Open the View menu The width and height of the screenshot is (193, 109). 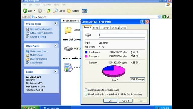click(37, 5)
